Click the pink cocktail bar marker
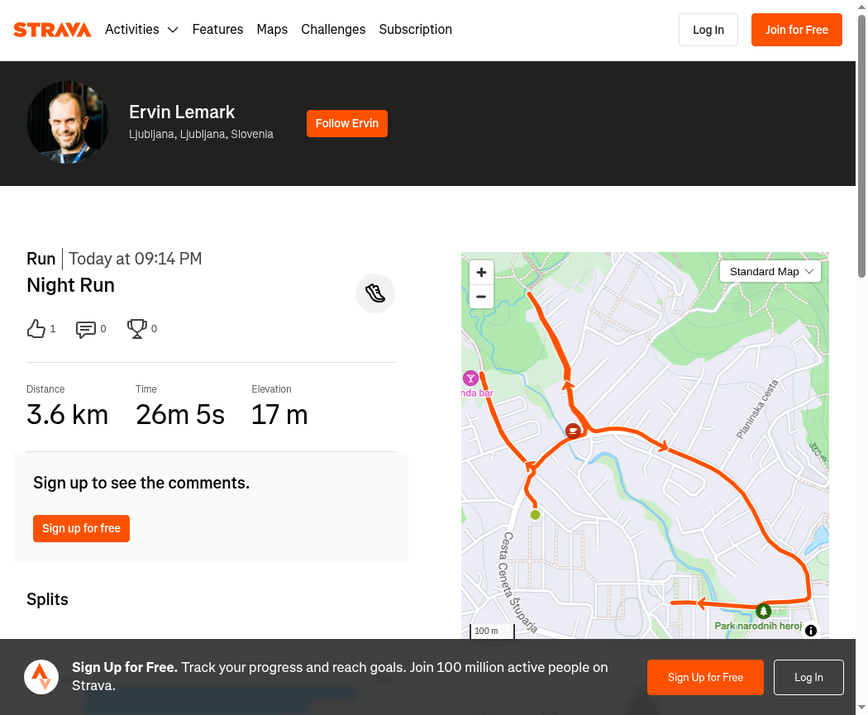The height and width of the screenshot is (715, 868). (470, 378)
